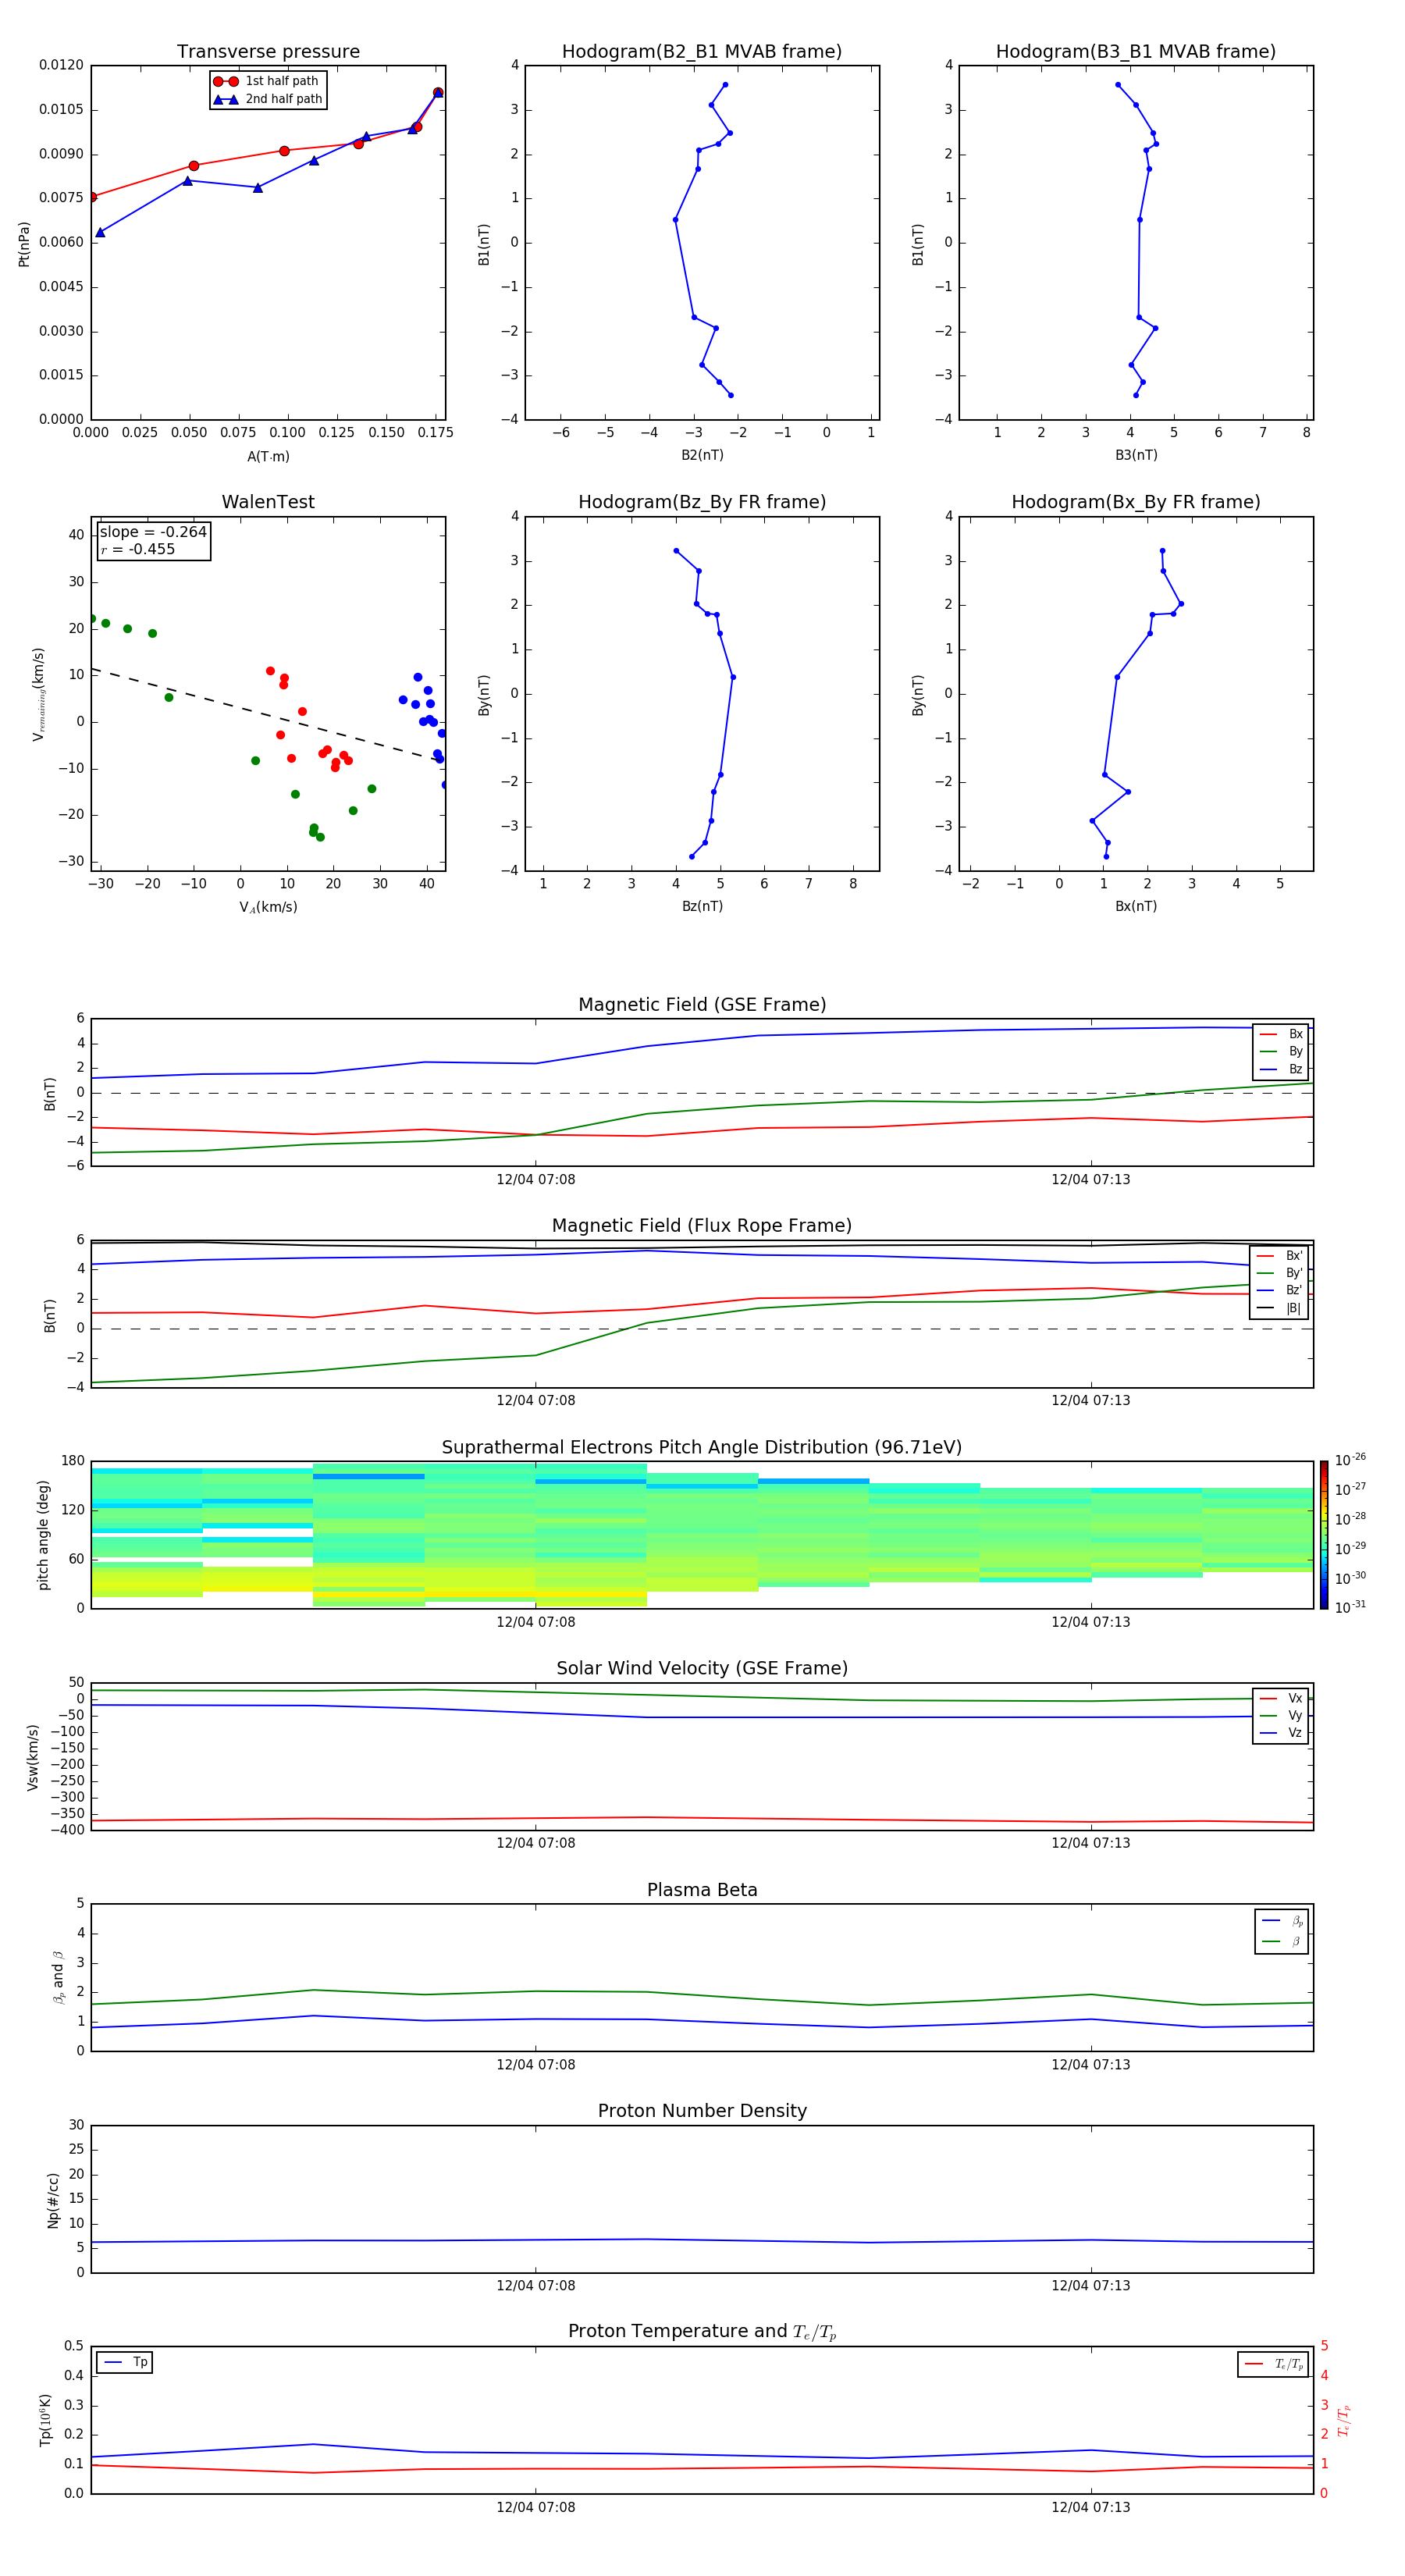Click the "10^-26" colorbar tick label
Screen dimensions: 1405x2576
1350,1460
